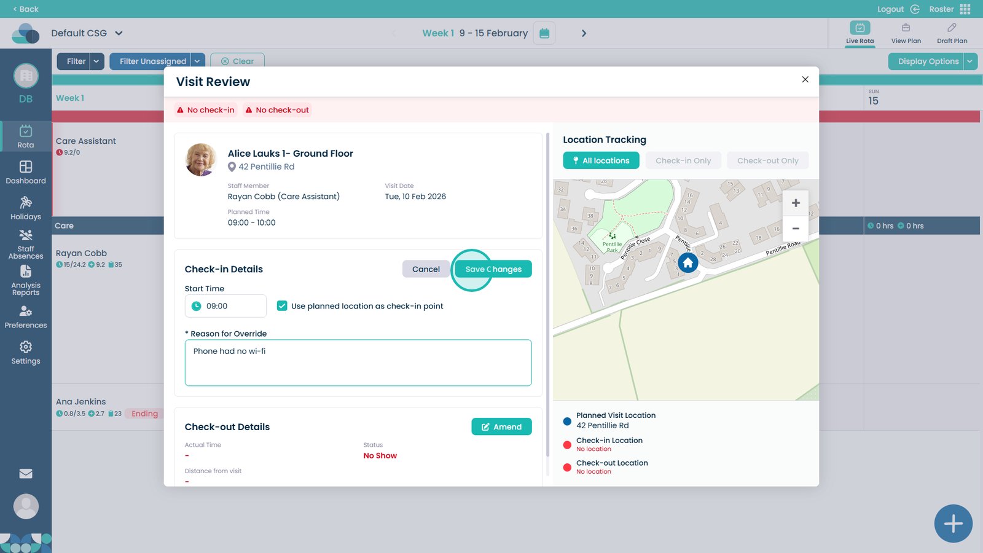Open the Filter Unassigned dropdown arrow
The height and width of the screenshot is (553, 983).
tap(197, 61)
